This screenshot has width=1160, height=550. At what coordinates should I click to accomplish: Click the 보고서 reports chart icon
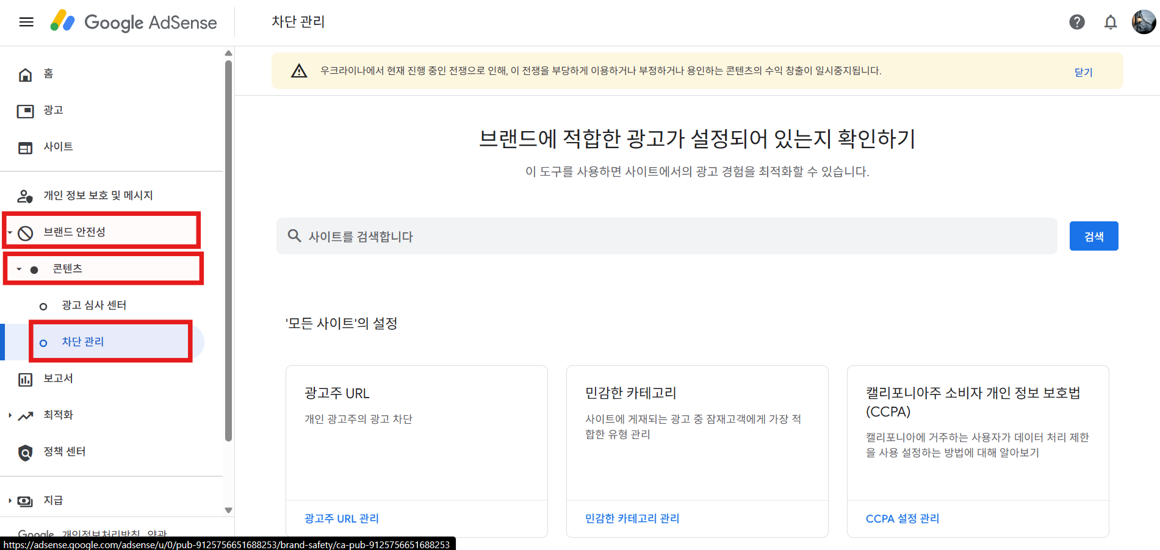25,380
